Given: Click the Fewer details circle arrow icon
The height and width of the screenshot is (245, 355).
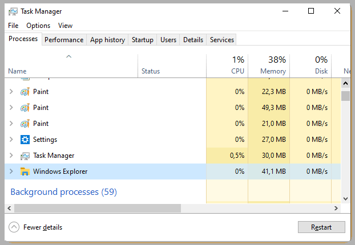Looking at the screenshot, I should point(14,227).
